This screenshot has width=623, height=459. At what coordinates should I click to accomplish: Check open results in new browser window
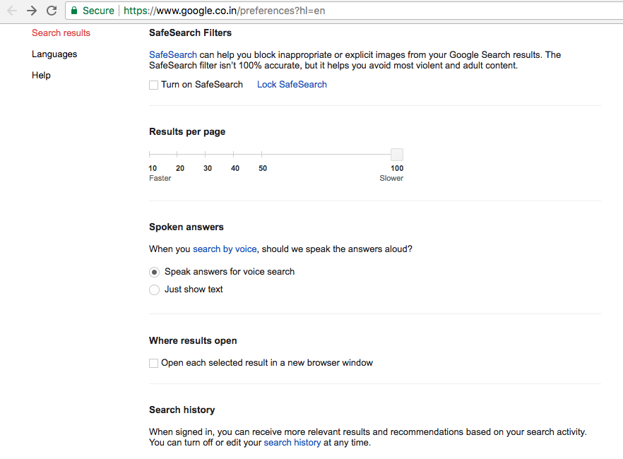tap(154, 363)
